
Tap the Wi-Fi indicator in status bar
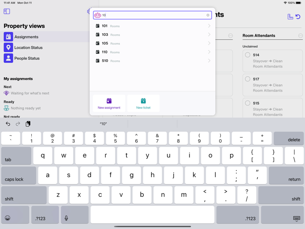[x=285, y=3]
